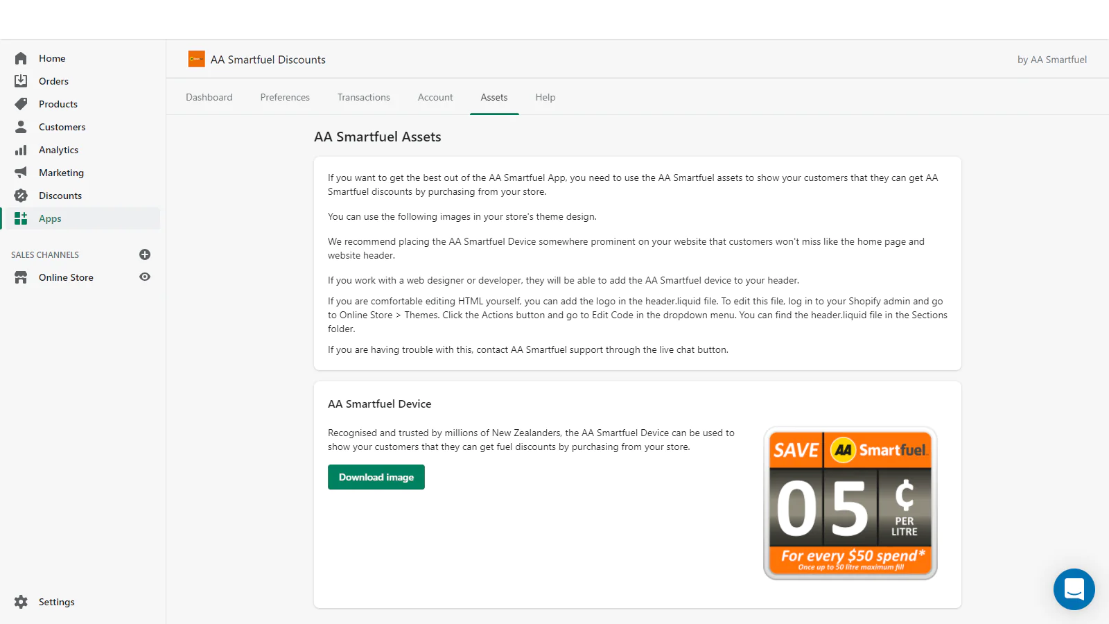Click the Settings gear icon
The height and width of the screenshot is (624, 1109).
point(21,602)
